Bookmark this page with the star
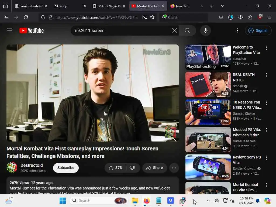The height and width of the screenshot is (207, 276). [x=152, y=17]
